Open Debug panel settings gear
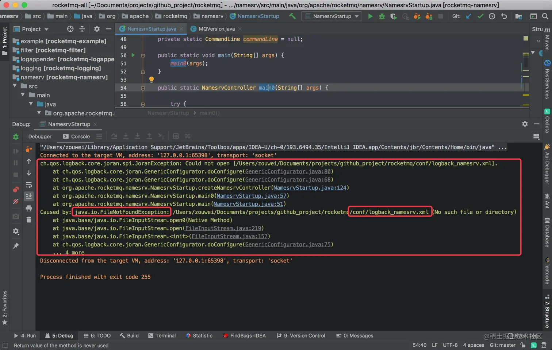 pyautogui.click(x=525, y=124)
